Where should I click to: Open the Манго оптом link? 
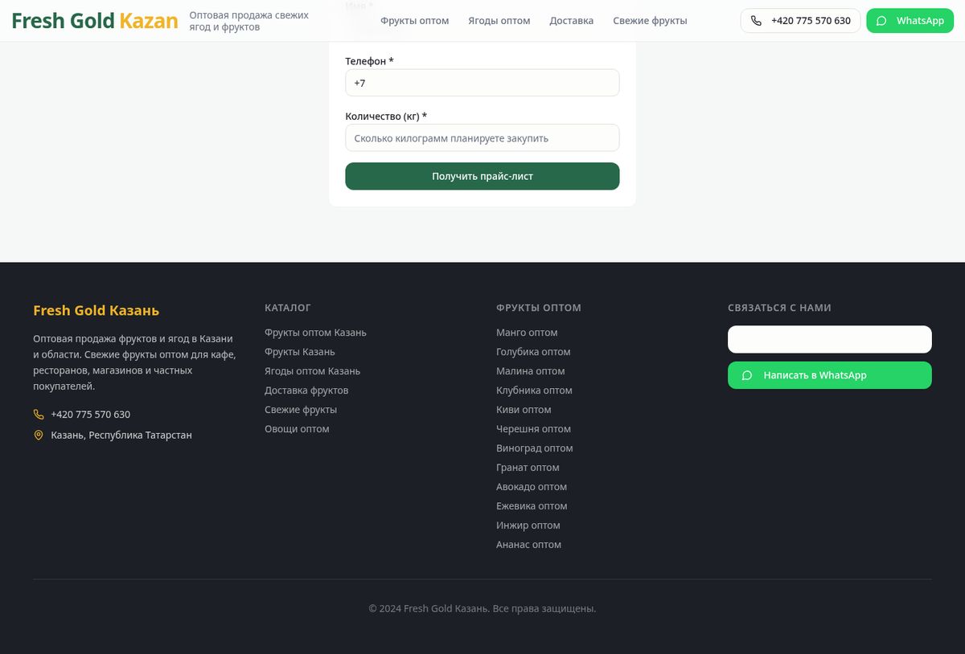(527, 333)
